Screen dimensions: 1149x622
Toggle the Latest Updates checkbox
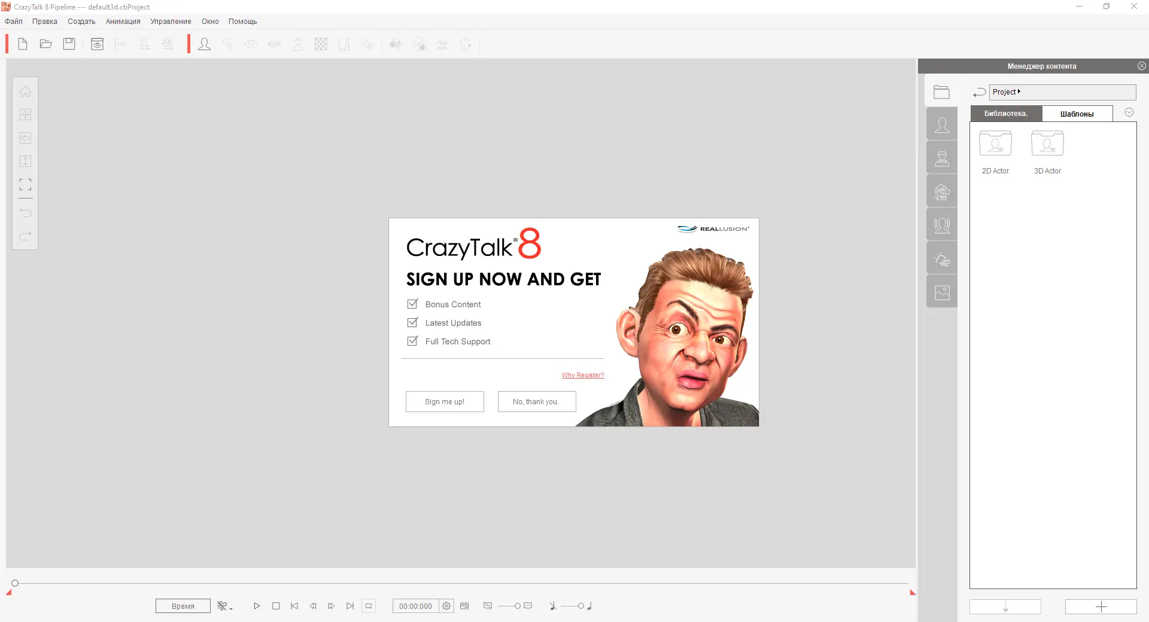pos(412,322)
